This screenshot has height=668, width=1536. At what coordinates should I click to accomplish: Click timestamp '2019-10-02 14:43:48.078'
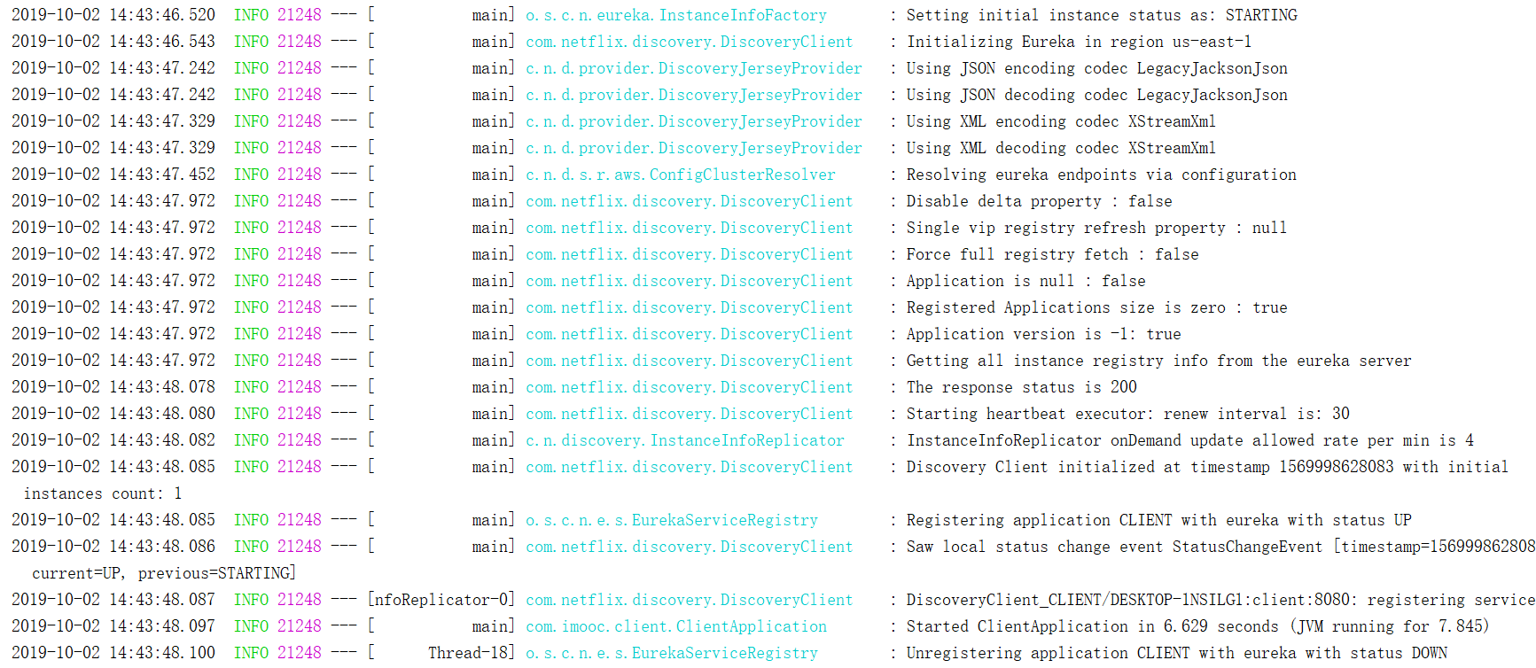[113, 387]
